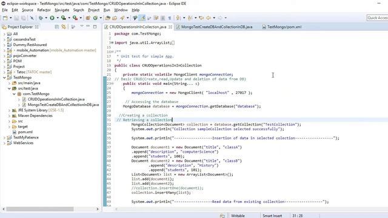The image size is (388, 218).
Task: Click the External Tools run icon
Action: coord(75,18)
